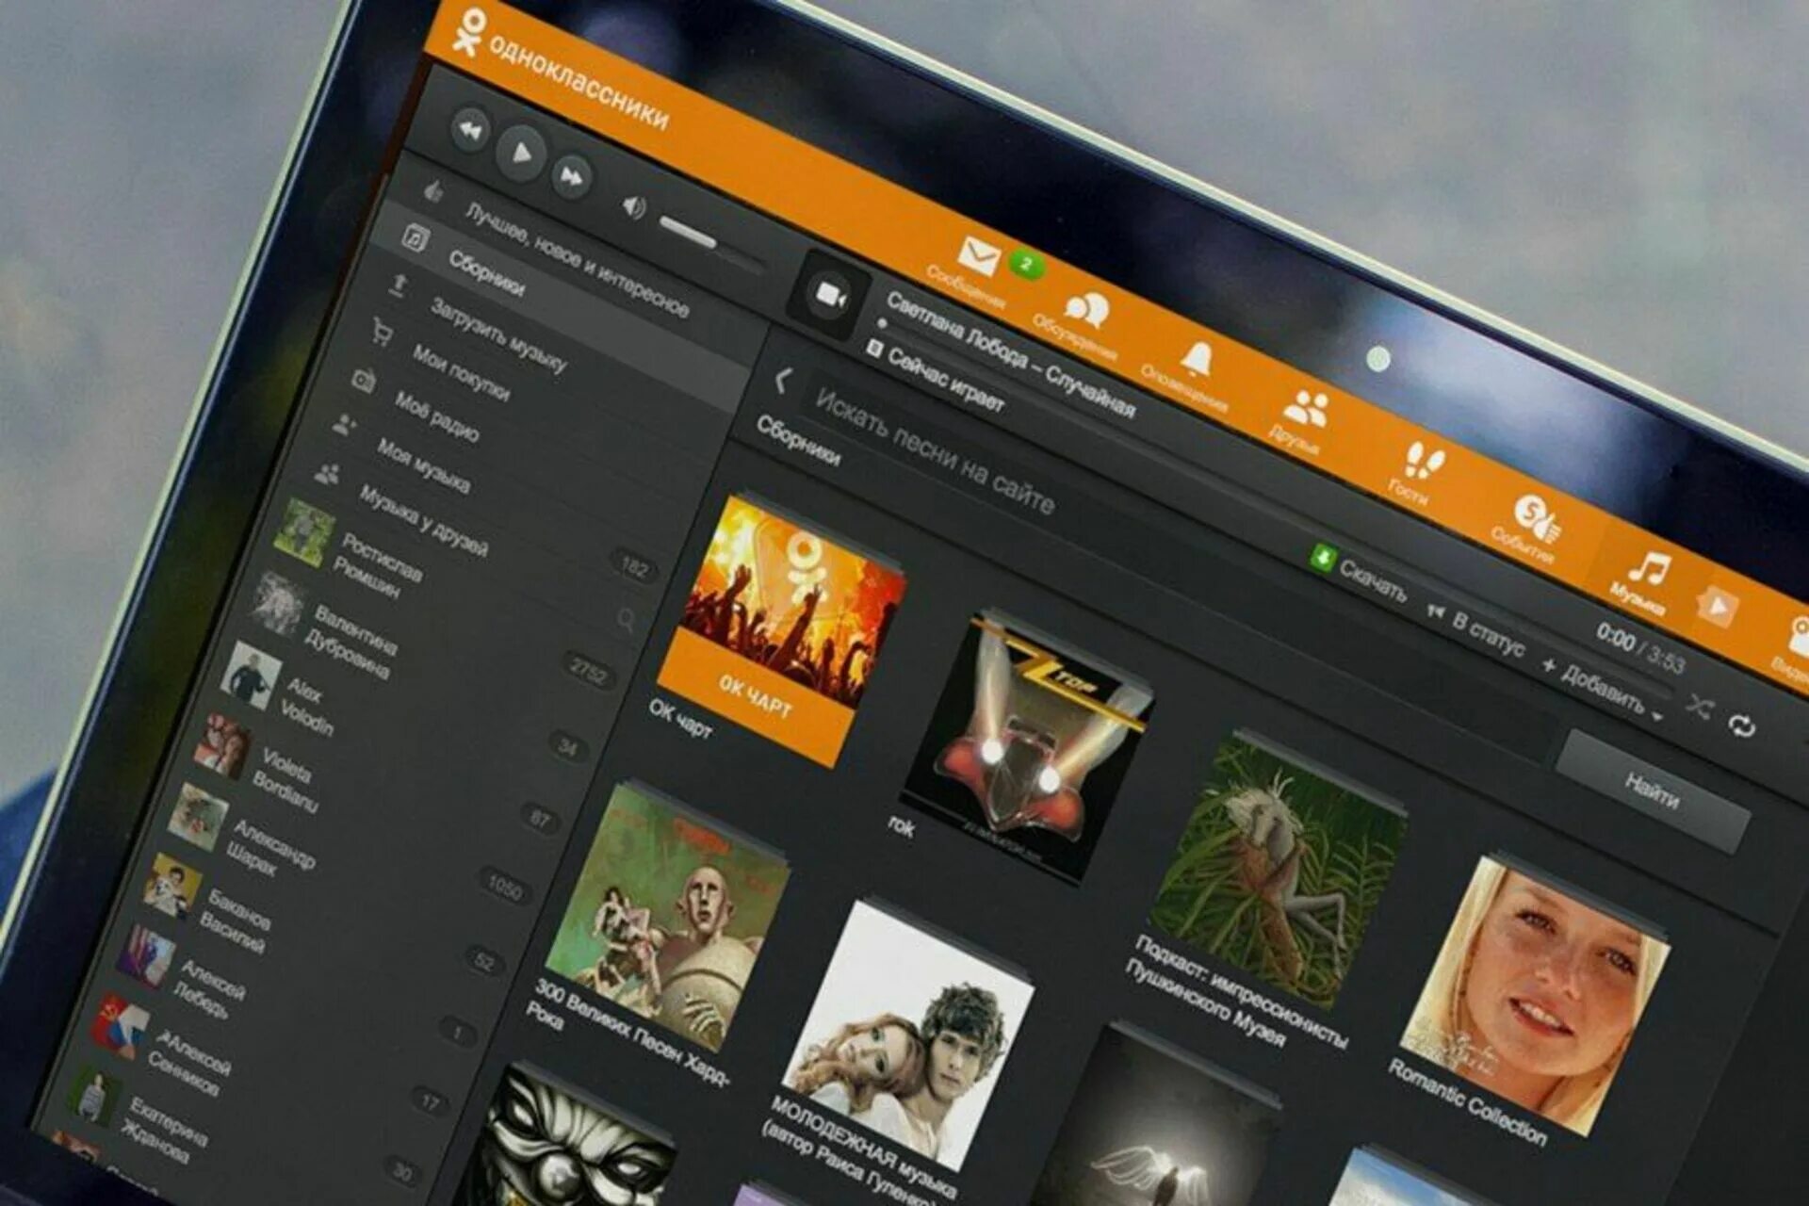Viewport: 1809px width, 1206px height.
Task: Select the Сборники sidebar item
Action: pyautogui.click(x=486, y=273)
